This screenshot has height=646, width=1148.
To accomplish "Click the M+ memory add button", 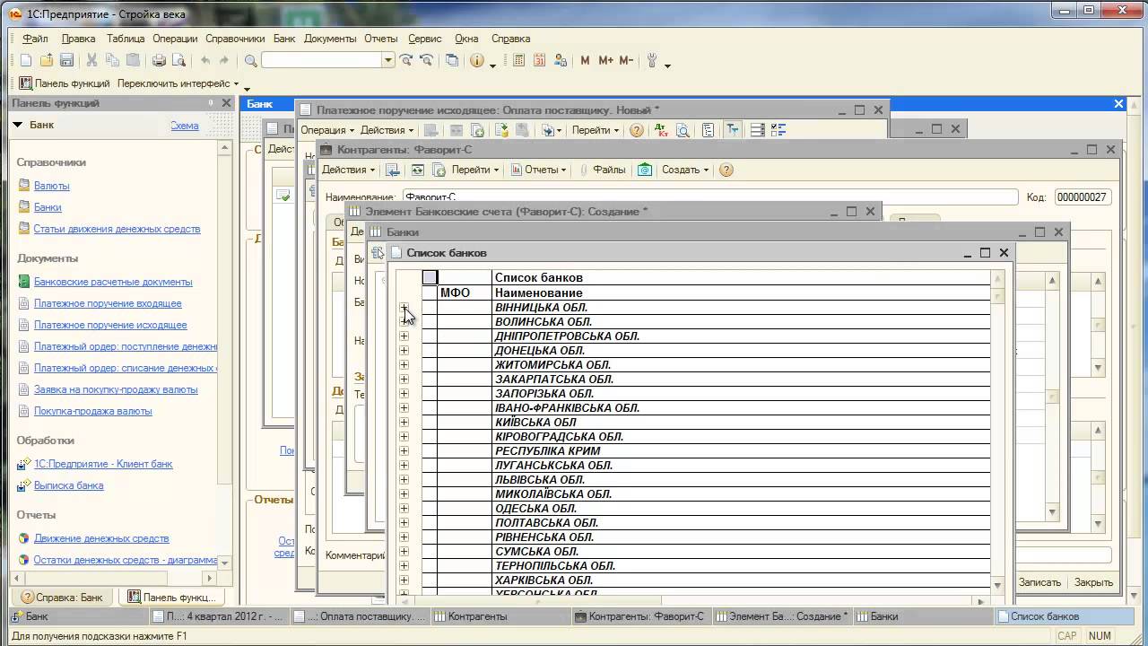I will (606, 60).
